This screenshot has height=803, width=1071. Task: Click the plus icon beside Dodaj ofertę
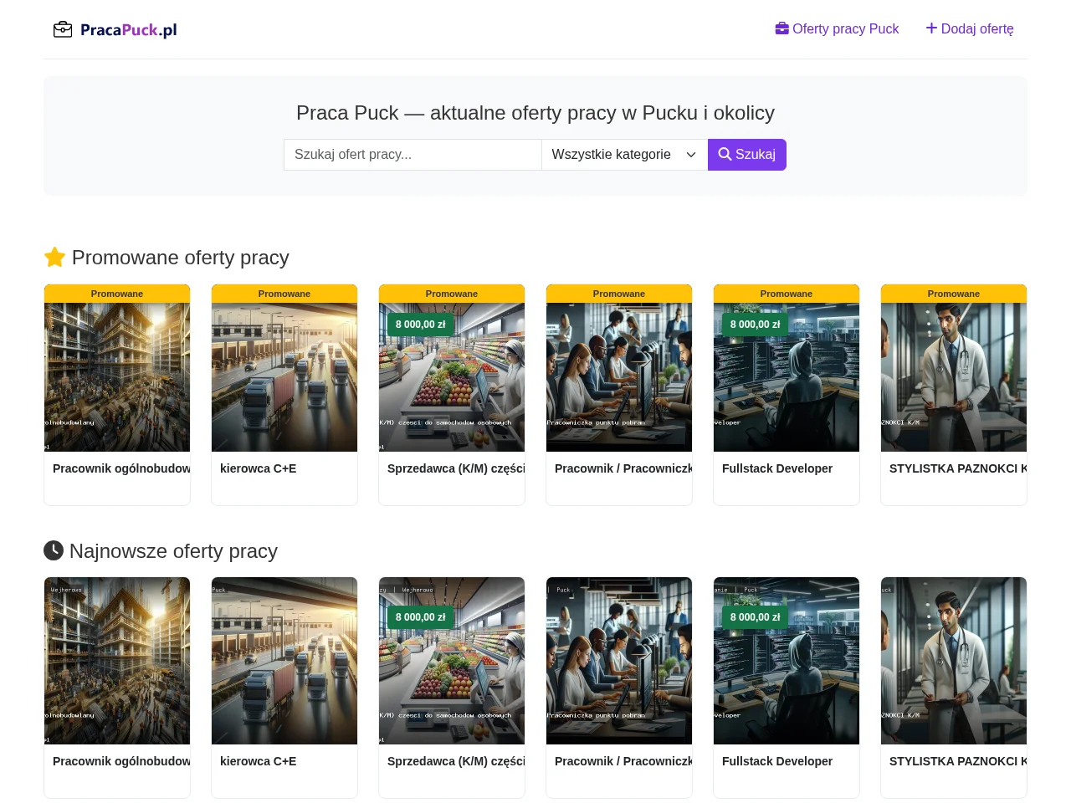(931, 28)
